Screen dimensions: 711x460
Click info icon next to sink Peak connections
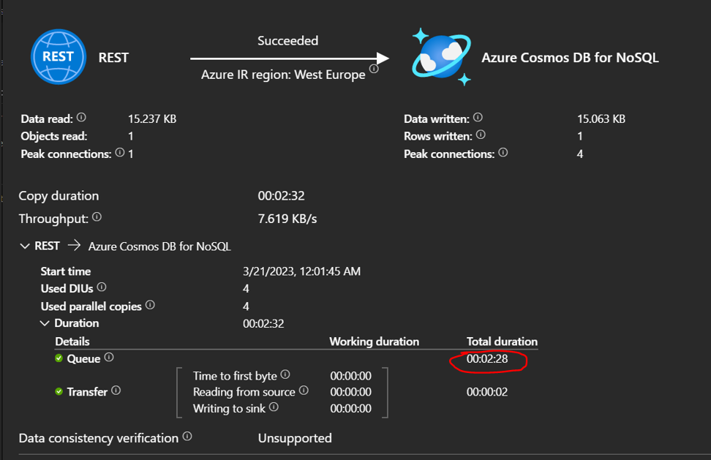pyautogui.click(x=503, y=152)
